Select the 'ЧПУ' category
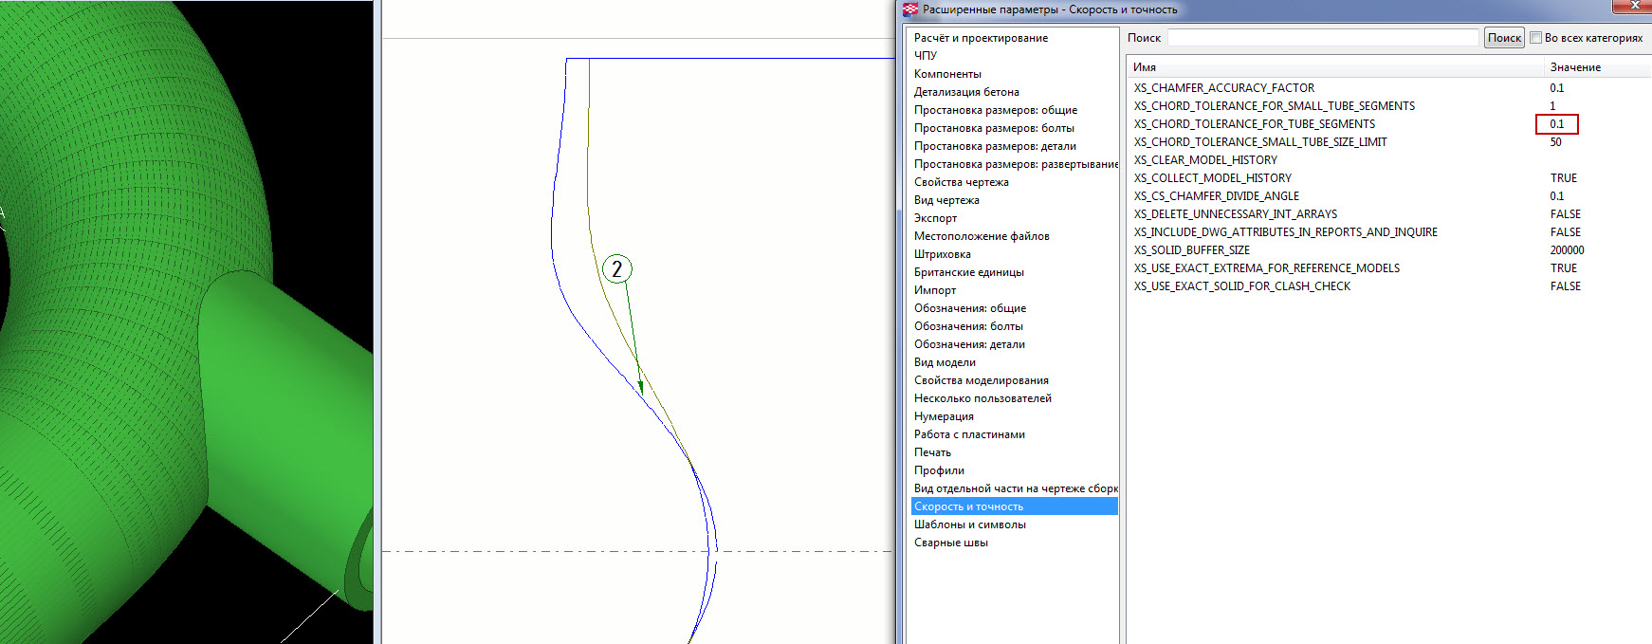Viewport: 1652px width, 644px height. coord(926,56)
